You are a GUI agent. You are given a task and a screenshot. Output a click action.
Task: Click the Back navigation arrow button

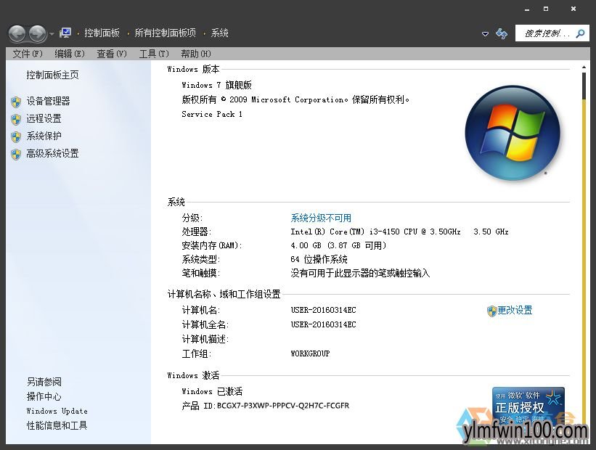[17, 33]
